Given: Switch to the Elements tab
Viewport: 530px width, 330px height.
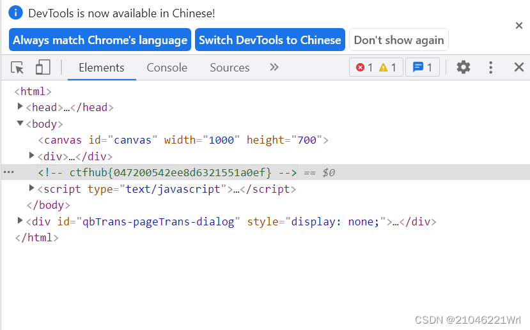Looking at the screenshot, I should 102,68.
